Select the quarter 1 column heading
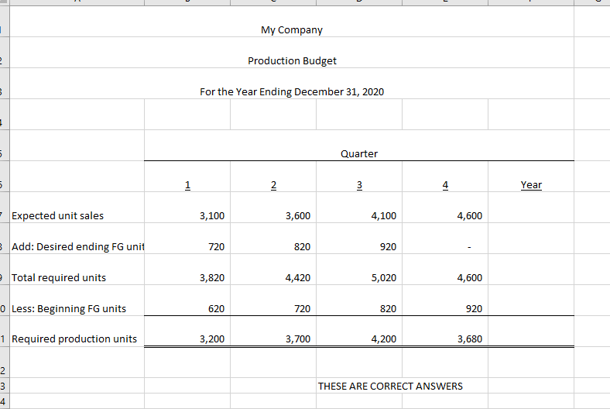The height and width of the screenshot is (409, 610). click(187, 177)
